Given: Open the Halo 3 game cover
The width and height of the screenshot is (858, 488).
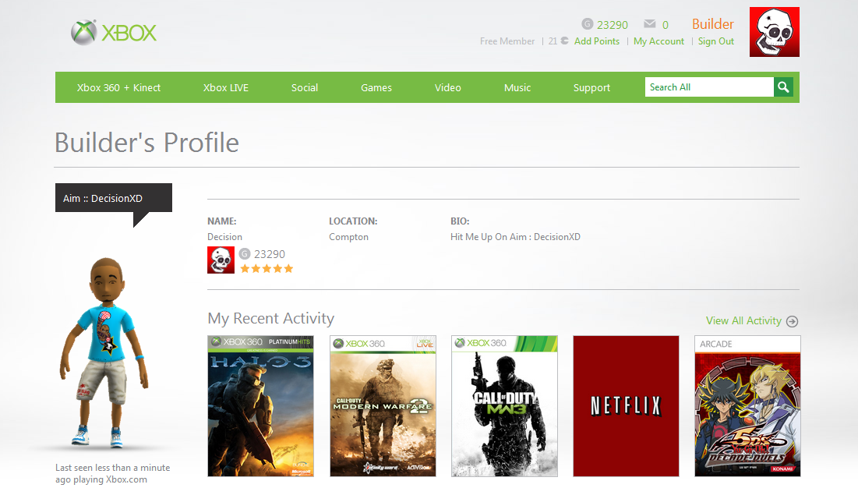Looking at the screenshot, I should click(x=260, y=406).
